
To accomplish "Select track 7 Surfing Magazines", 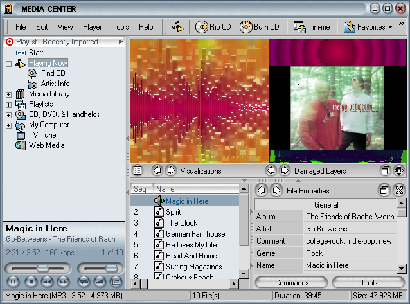I will click(184, 267).
